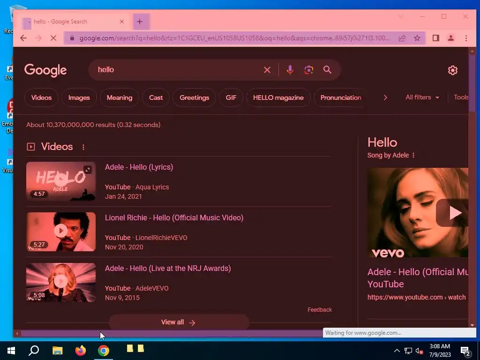Stop loading the page with X button
The height and width of the screenshot is (360, 480).
53,38
